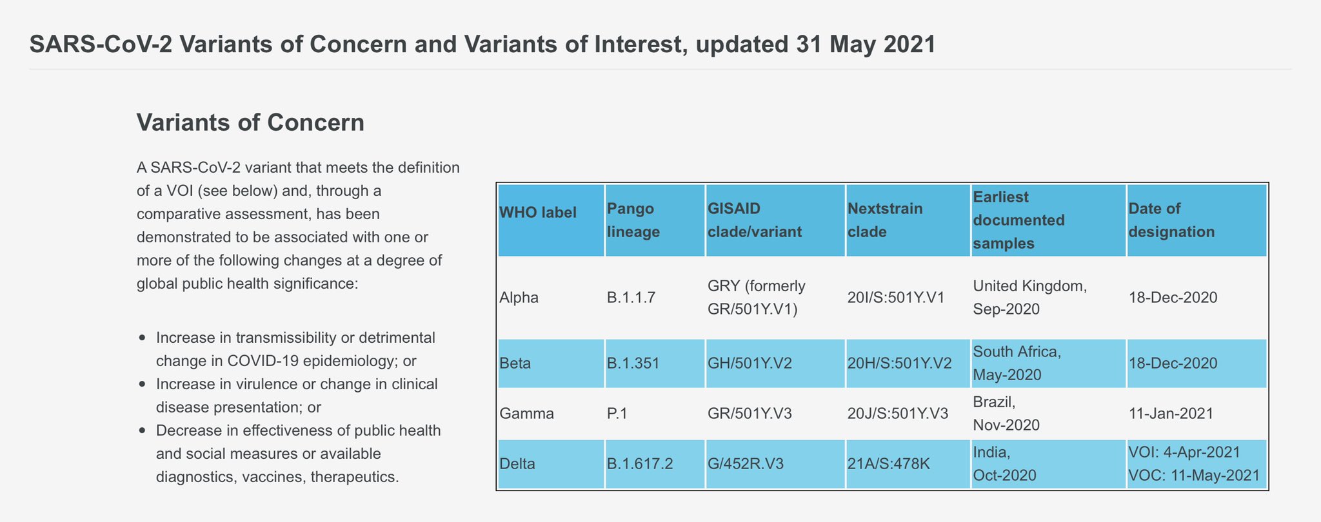Click the "United Kingdom, Sep-2020" cell
The width and height of the screenshot is (1321, 522).
tap(1029, 298)
